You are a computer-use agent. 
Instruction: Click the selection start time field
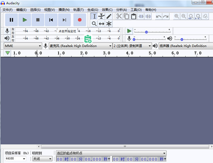82,159
